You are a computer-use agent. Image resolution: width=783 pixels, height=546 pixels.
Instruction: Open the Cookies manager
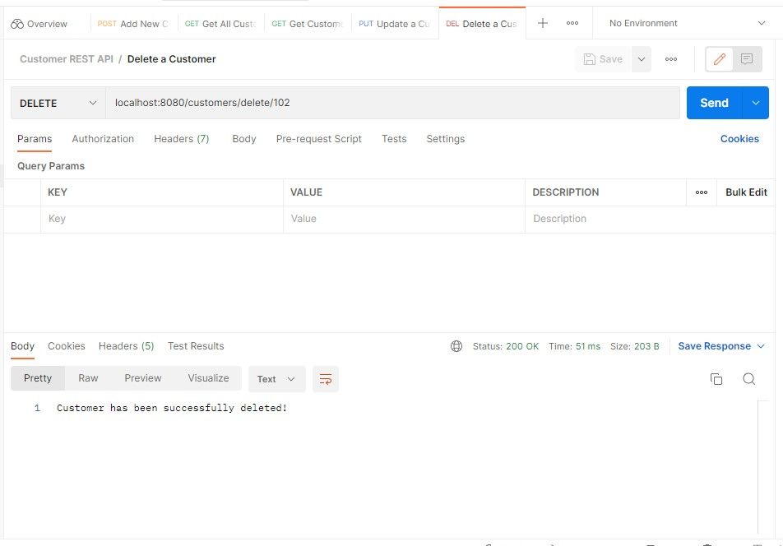click(739, 139)
